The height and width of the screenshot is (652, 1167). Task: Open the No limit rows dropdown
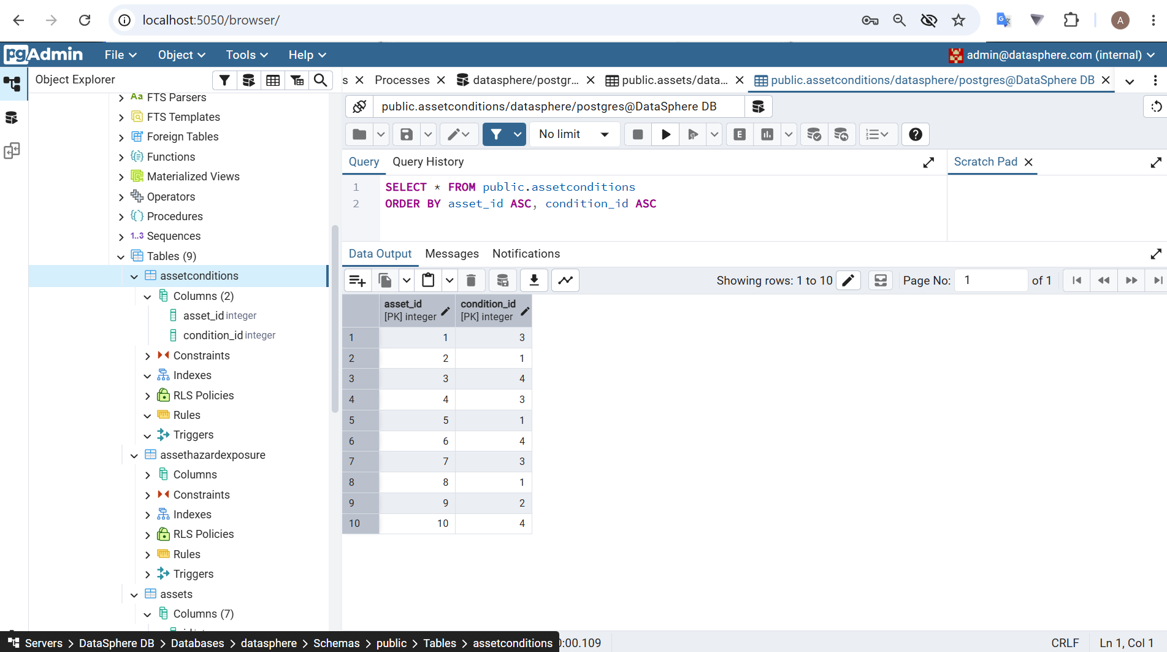(574, 134)
